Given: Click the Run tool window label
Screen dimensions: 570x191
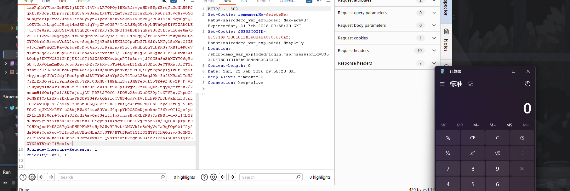Looking at the screenshot, I should coord(7,172).
